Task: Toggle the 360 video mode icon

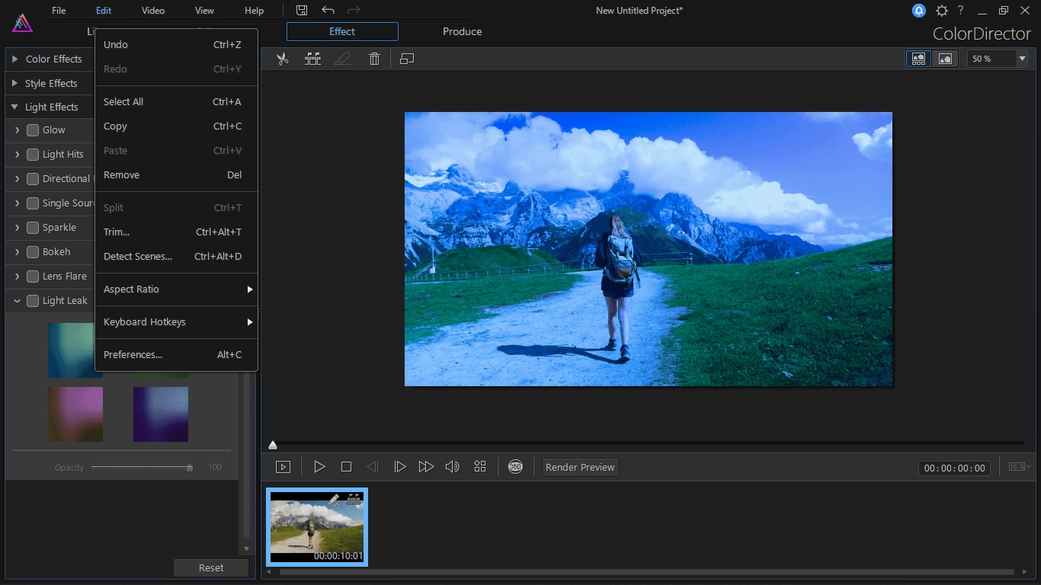Action: pos(516,467)
